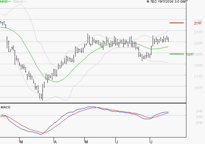Screen dimensions: 205x144
Task: Click the second M month marker
Action: click(86, 142)
